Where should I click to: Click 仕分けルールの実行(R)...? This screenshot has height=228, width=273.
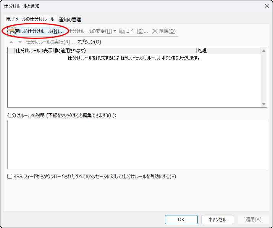[50, 42]
